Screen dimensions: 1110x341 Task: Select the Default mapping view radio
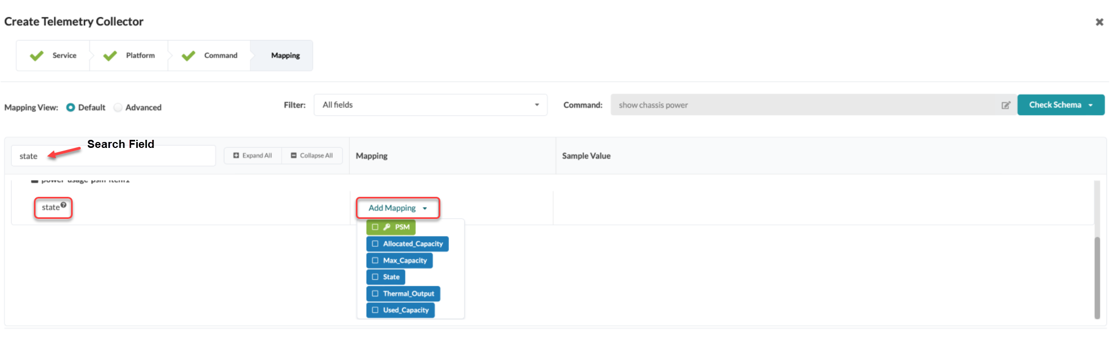[71, 108]
